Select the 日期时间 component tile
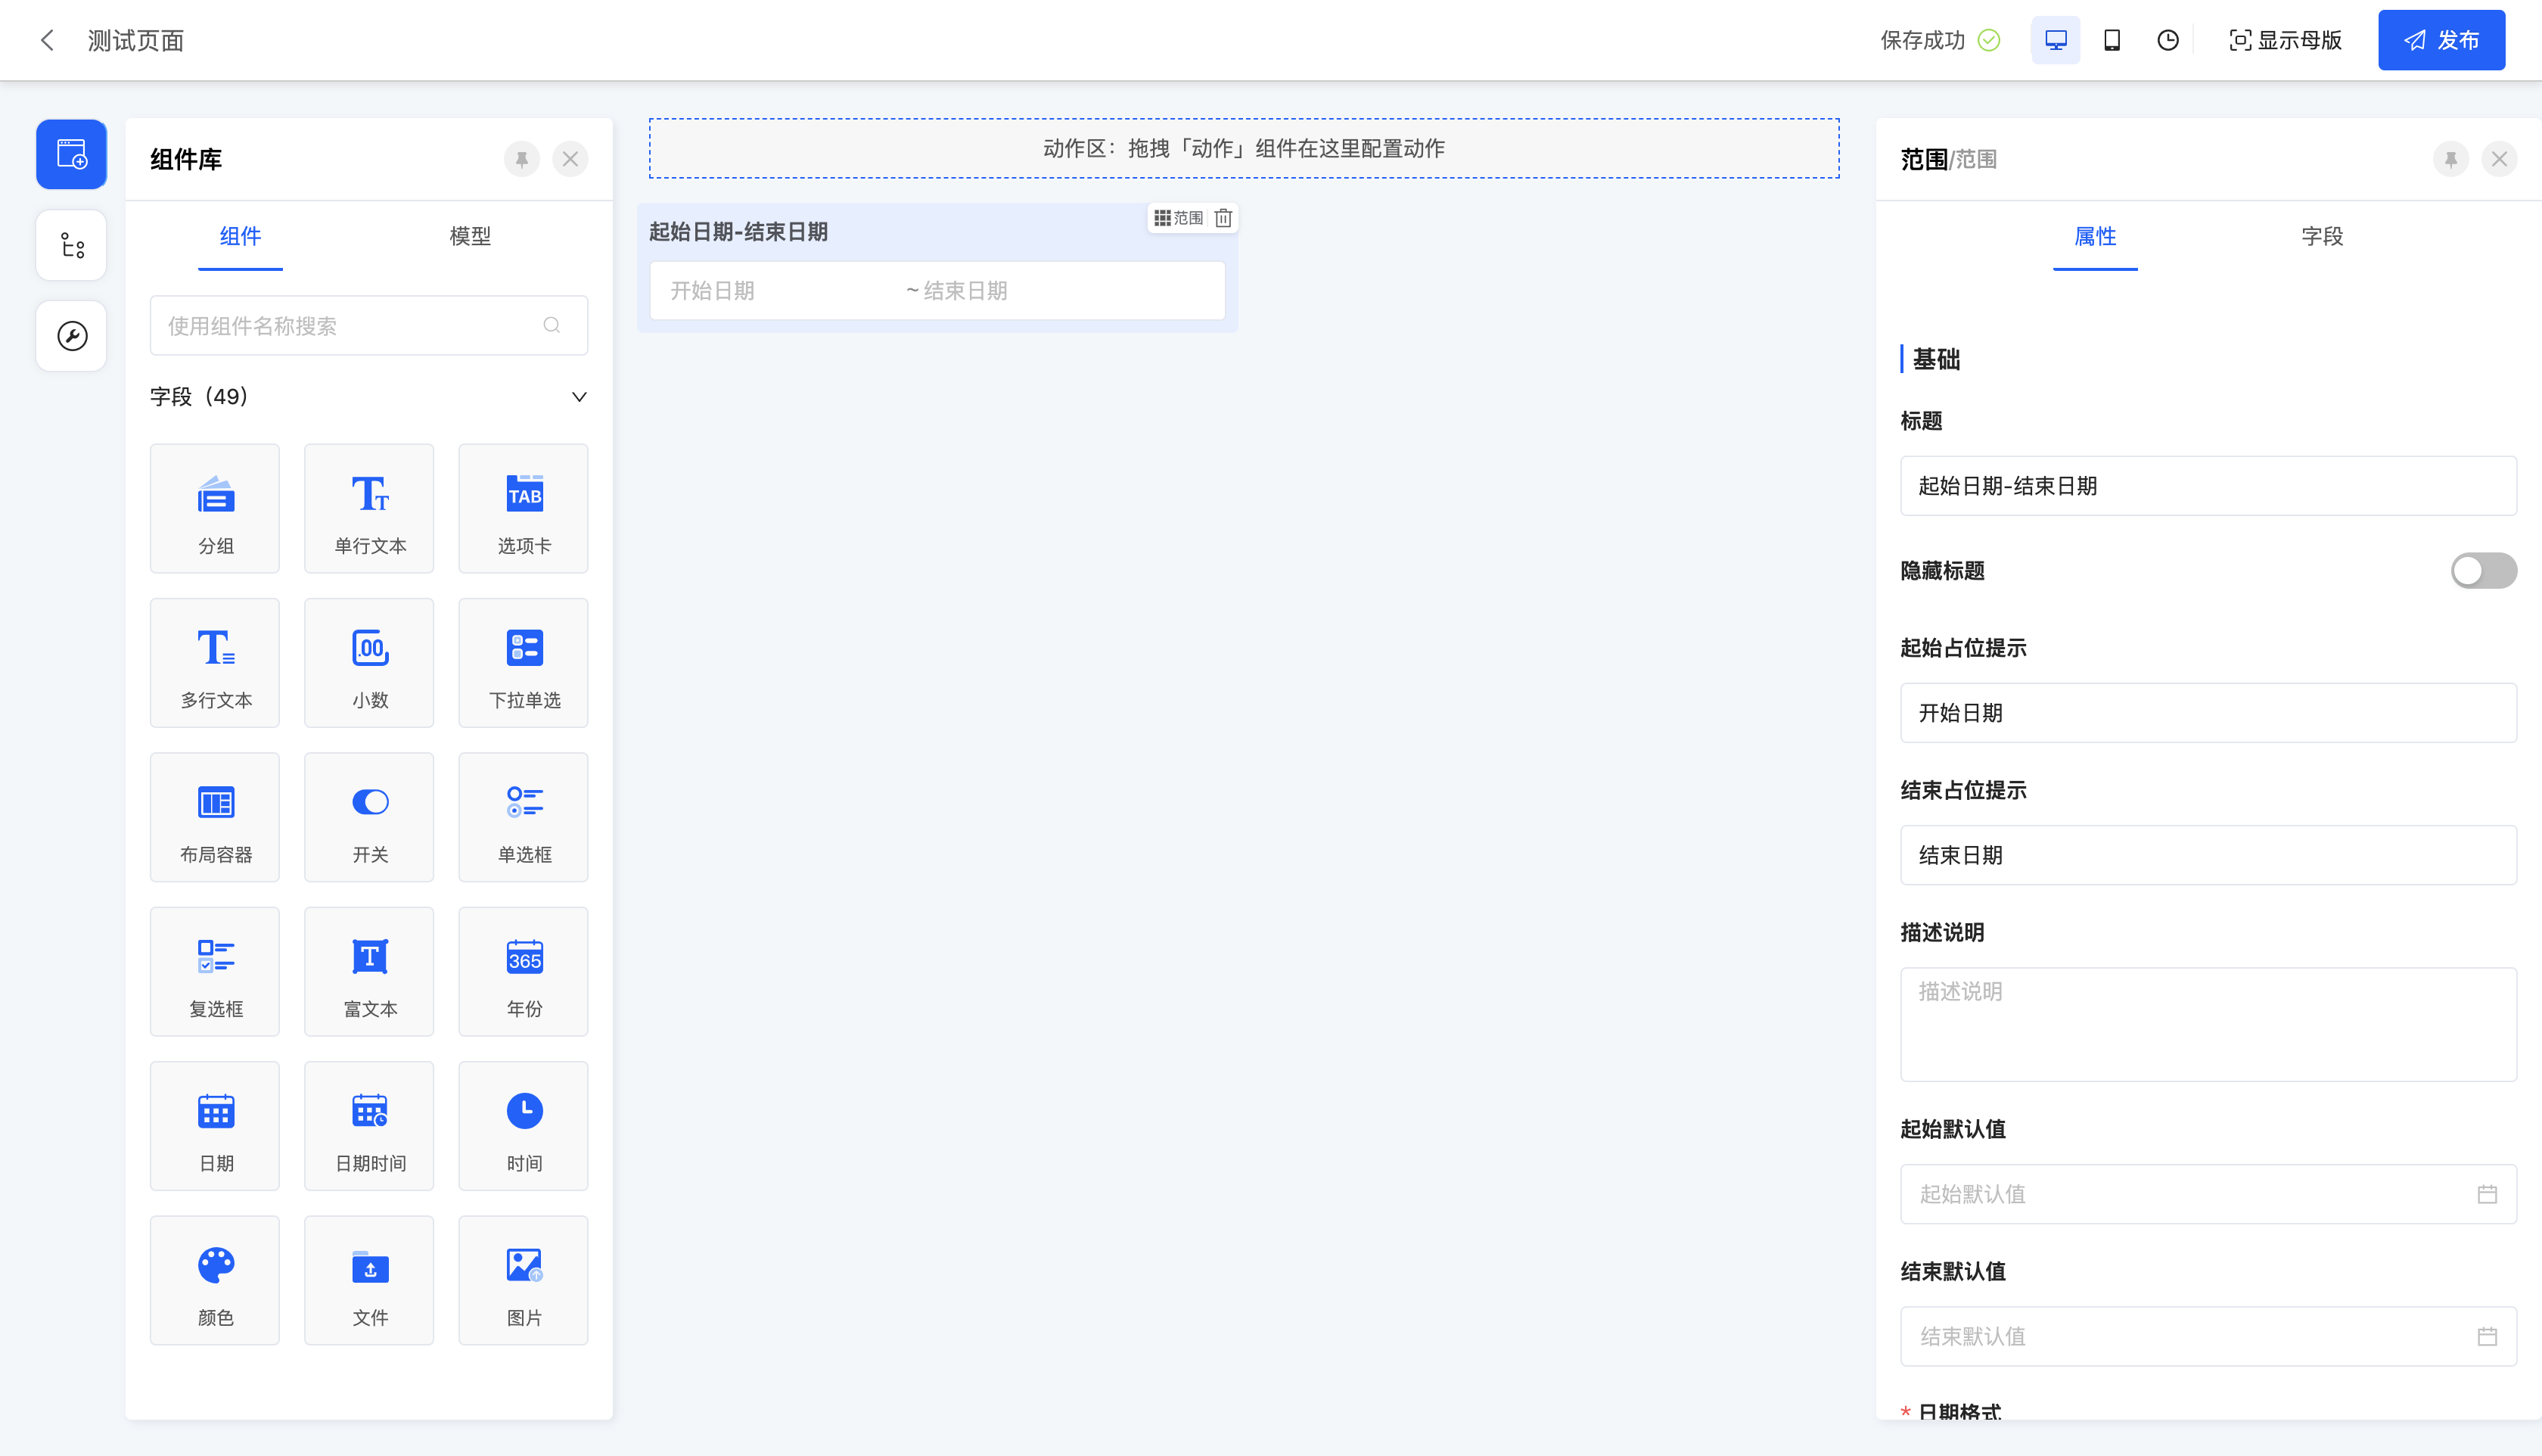Screen dimensions: 2542x1456 [369, 1126]
